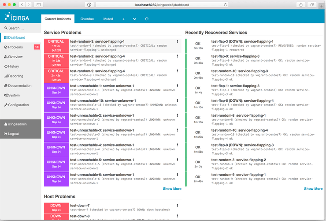
Task: Click the Overview sitemap icon
Action: point(6,57)
